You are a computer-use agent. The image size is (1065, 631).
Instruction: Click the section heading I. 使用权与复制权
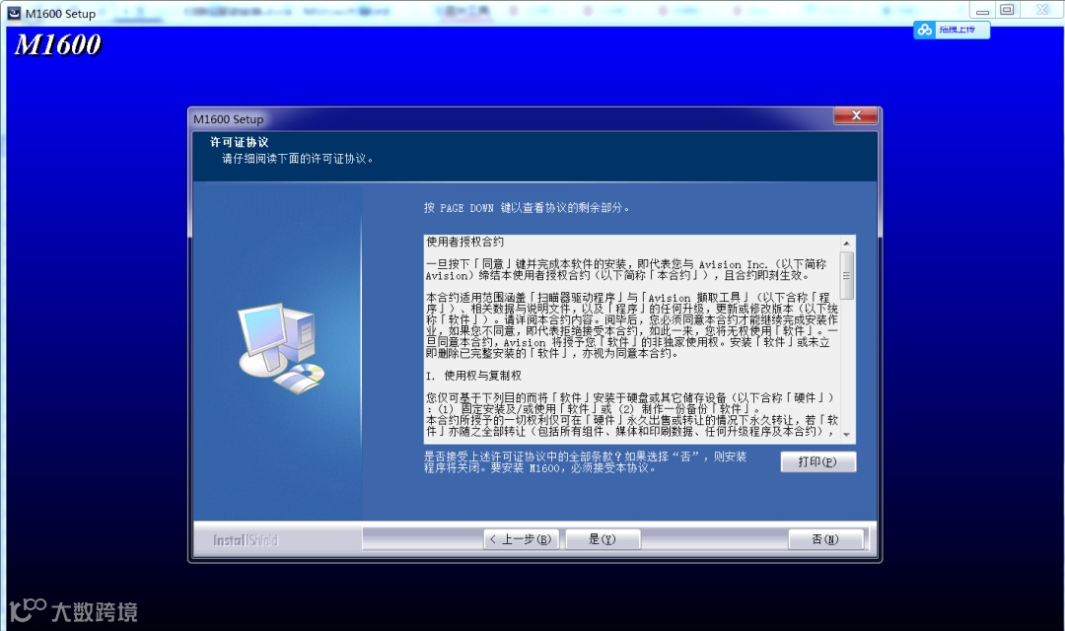(x=473, y=376)
